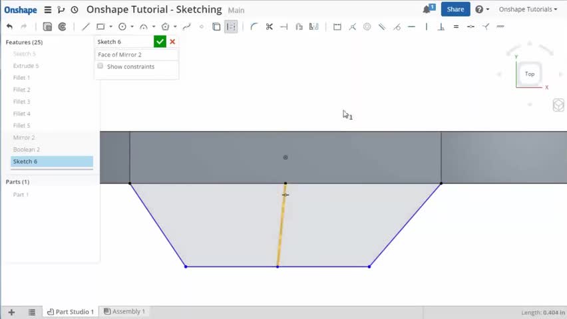Open the view cube display options icon

[558, 105]
